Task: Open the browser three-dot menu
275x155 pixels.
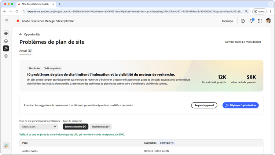Action: [271, 11]
